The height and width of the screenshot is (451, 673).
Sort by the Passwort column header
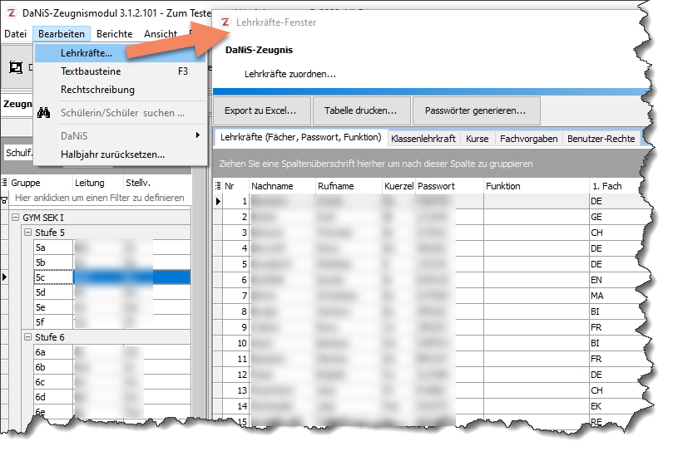pyautogui.click(x=449, y=186)
